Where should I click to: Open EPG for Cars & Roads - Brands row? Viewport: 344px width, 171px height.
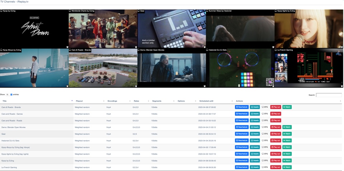265,107
